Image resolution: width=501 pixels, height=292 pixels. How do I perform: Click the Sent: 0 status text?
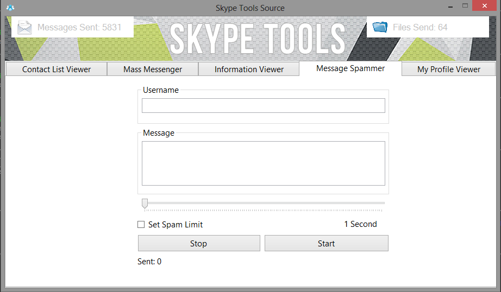coord(149,262)
